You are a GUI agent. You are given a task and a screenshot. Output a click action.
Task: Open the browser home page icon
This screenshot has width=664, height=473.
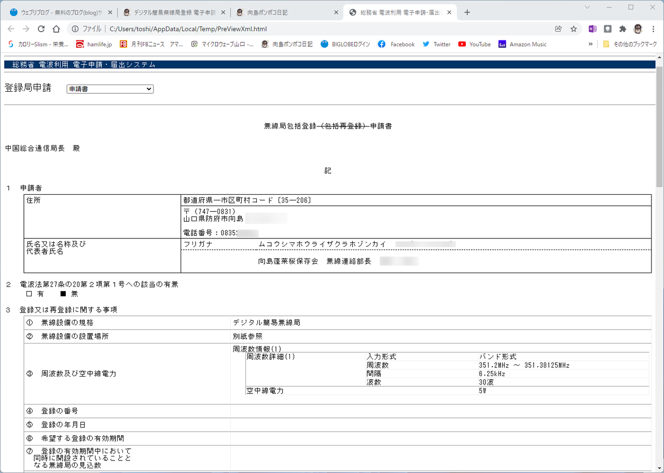pos(56,29)
